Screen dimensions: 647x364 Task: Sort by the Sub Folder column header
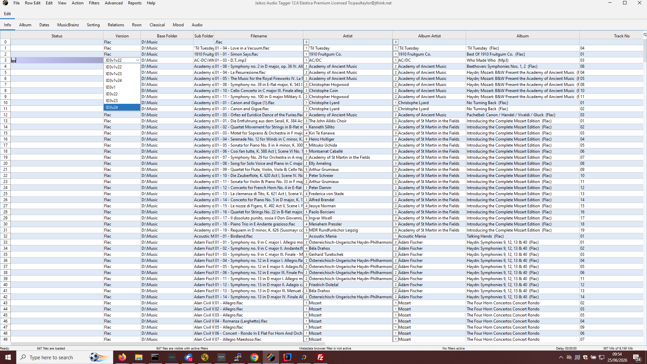point(204,36)
